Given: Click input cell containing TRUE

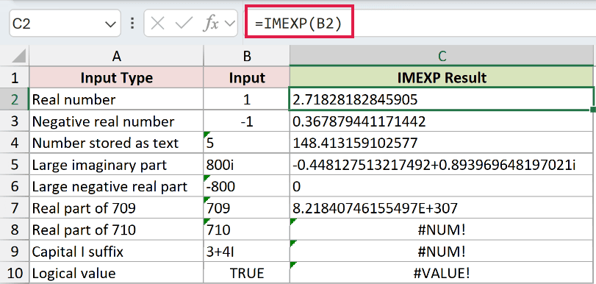Looking at the screenshot, I should coord(247,274).
